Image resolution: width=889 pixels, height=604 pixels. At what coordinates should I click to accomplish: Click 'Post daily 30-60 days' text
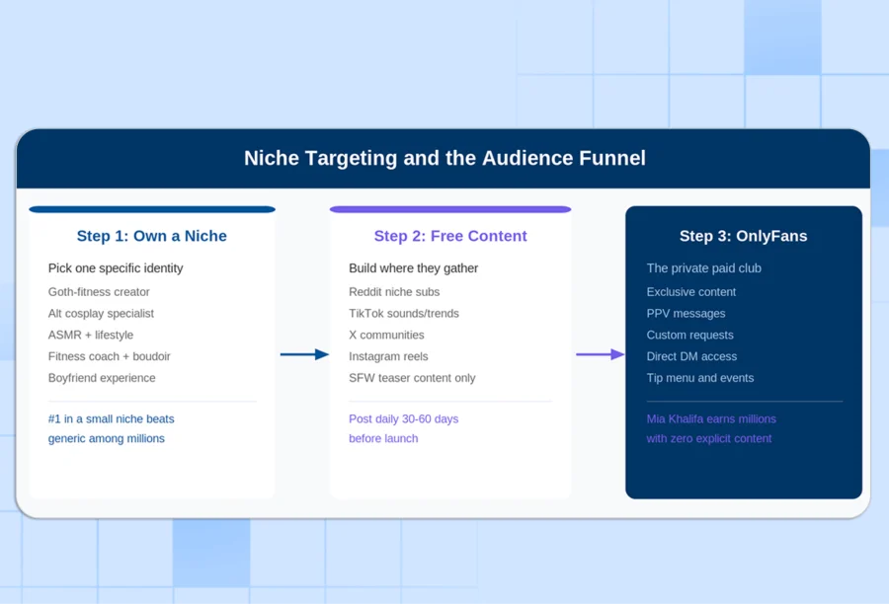coord(404,418)
